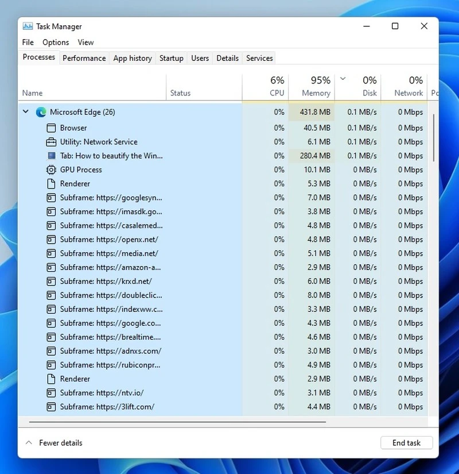This screenshot has width=459, height=474.
Task: Click the Microsoft Edge browser icon
Action: point(41,112)
